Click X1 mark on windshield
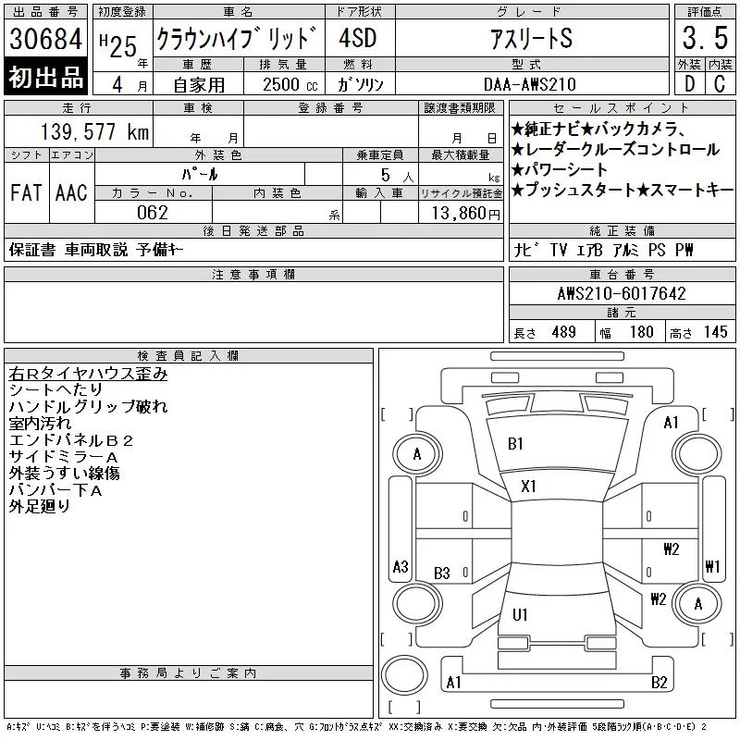This screenshot has width=740, height=740. coord(528,487)
